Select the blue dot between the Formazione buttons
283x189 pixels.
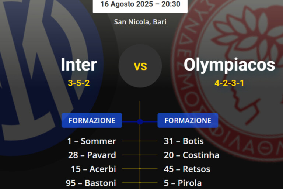(140, 121)
